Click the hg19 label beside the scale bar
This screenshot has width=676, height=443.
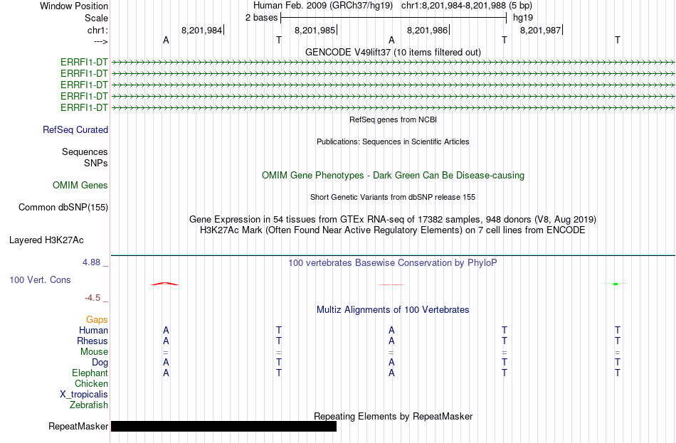click(x=523, y=18)
